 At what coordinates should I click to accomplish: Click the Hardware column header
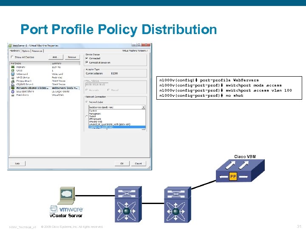point(30,63)
